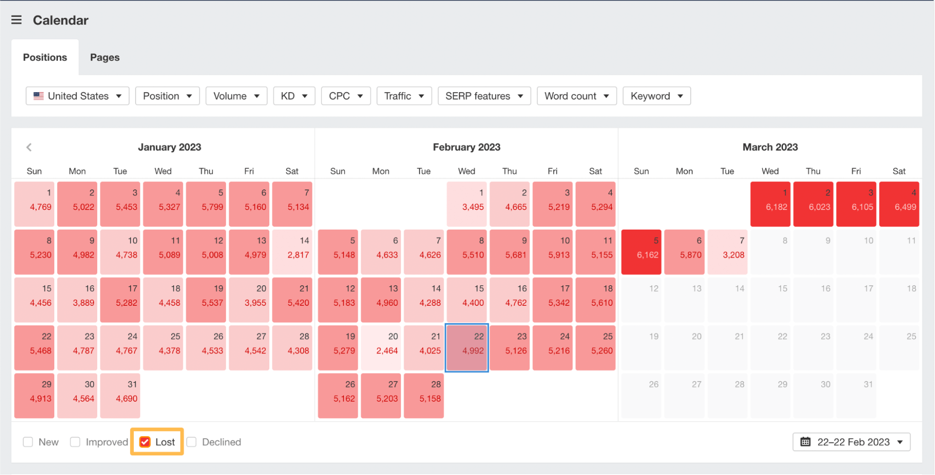The height and width of the screenshot is (475, 935).
Task: Open the 22–22 Feb 2023 date selector
Action: tap(851, 442)
